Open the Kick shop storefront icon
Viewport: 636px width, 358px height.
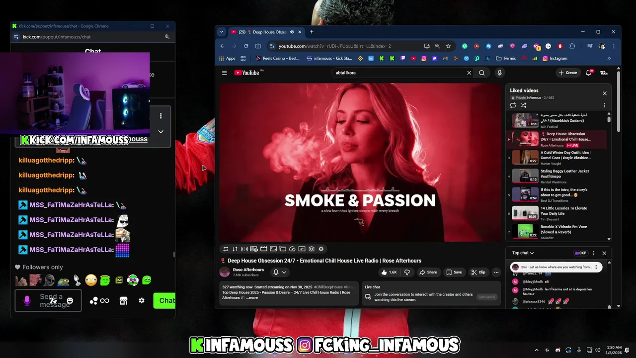pyautogui.click(x=123, y=300)
